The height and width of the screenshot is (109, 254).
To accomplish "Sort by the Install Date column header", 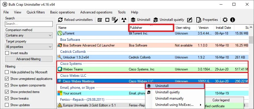I will (x=224, y=28).
